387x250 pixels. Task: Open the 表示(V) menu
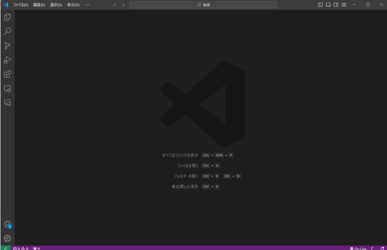[73, 5]
